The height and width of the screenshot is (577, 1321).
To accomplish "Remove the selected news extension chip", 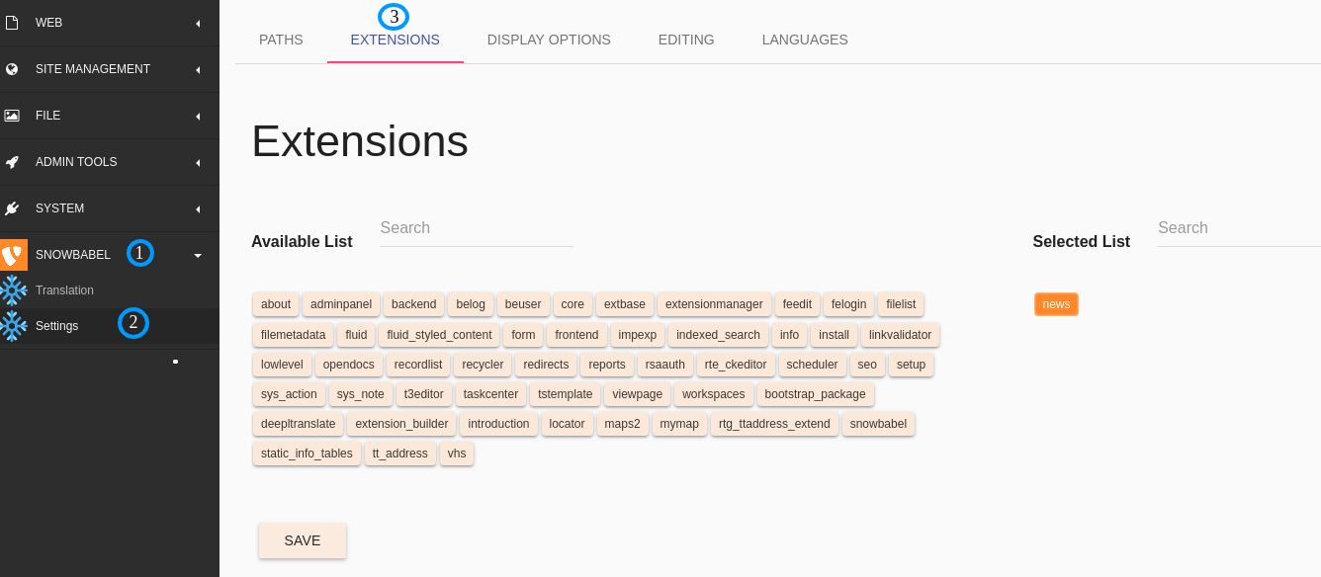I will [x=1056, y=304].
